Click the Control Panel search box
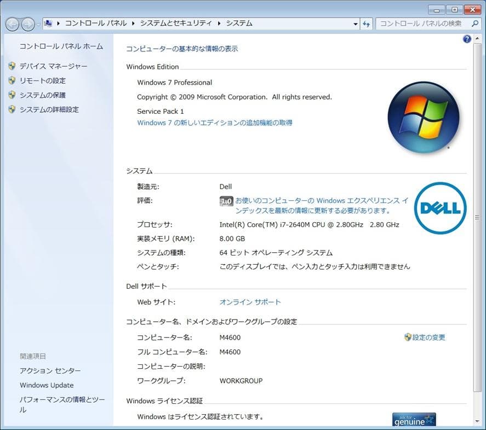 pos(427,24)
